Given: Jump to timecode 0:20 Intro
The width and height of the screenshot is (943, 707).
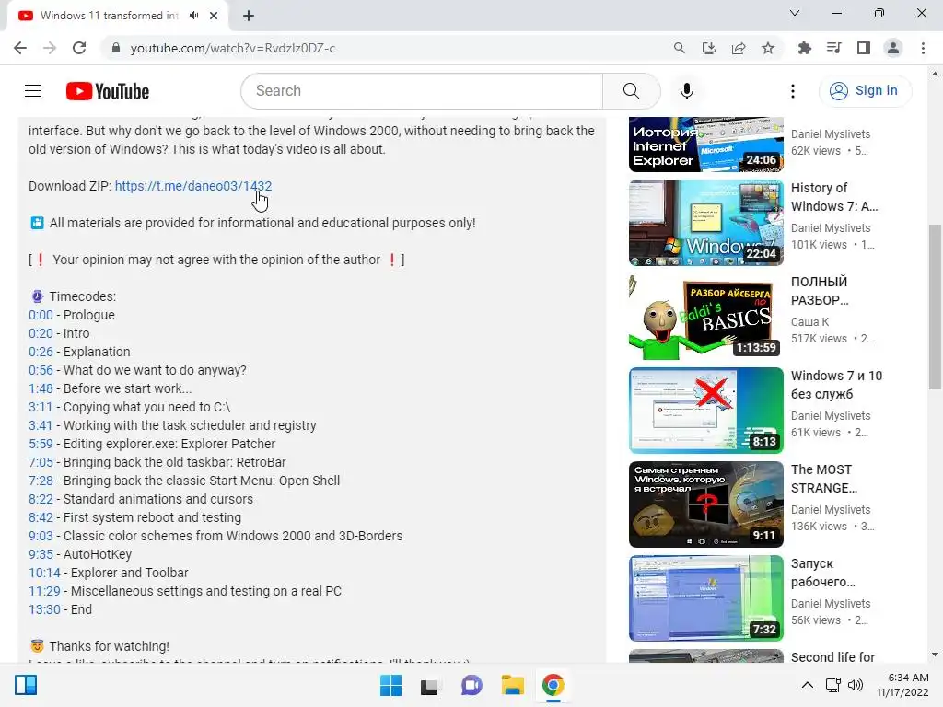Looking at the screenshot, I should [x=41, y=333].
